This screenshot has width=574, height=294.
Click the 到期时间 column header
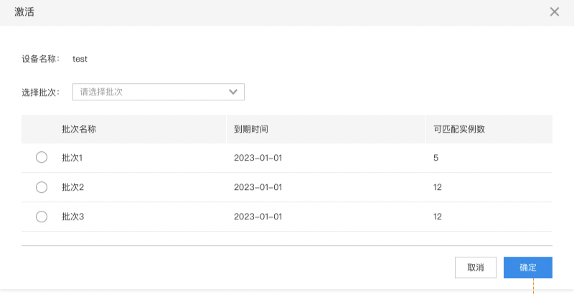250,129
